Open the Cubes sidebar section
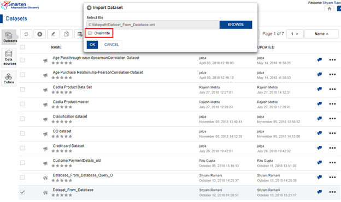This screenshot has width=341, height=202. (x=9, y=78)
